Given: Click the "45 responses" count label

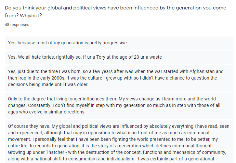Looking at the screenshot, I should point(17,25).
